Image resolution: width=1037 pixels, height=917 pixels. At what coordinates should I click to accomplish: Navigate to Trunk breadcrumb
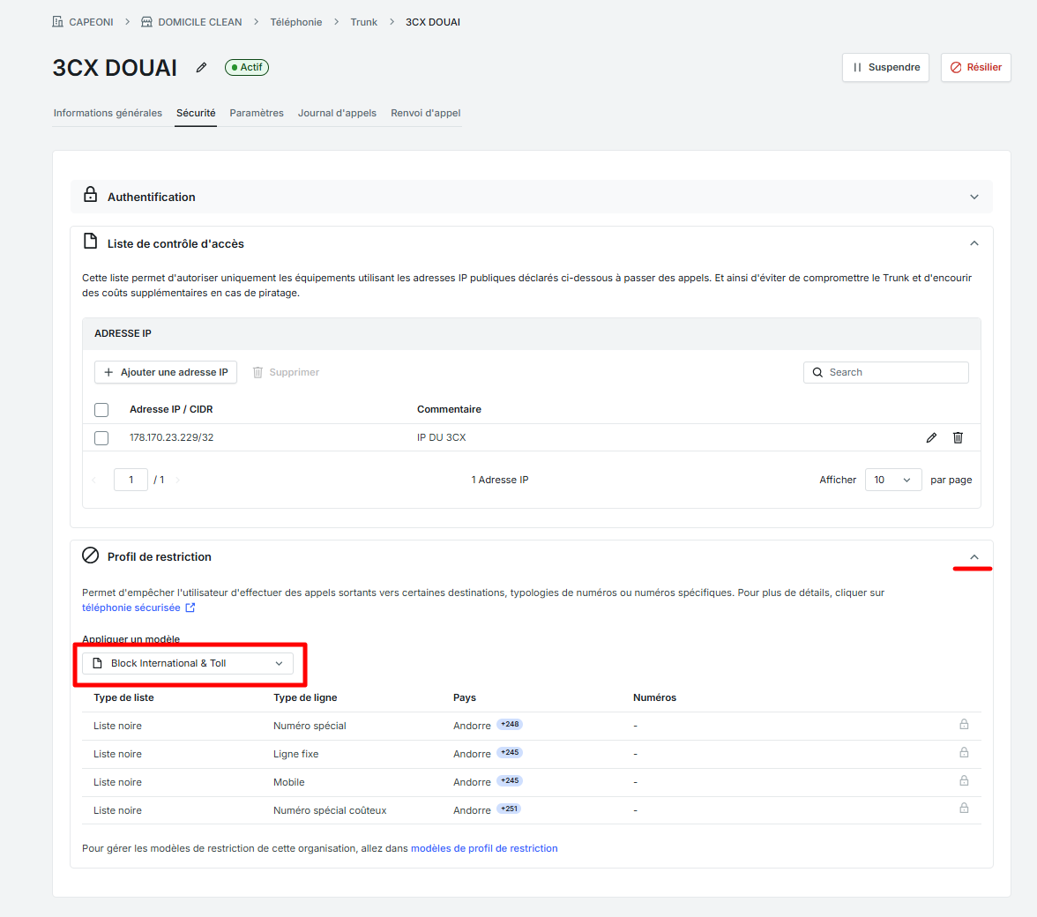[363, 22]
